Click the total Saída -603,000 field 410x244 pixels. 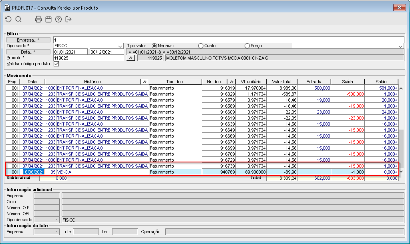348,178
